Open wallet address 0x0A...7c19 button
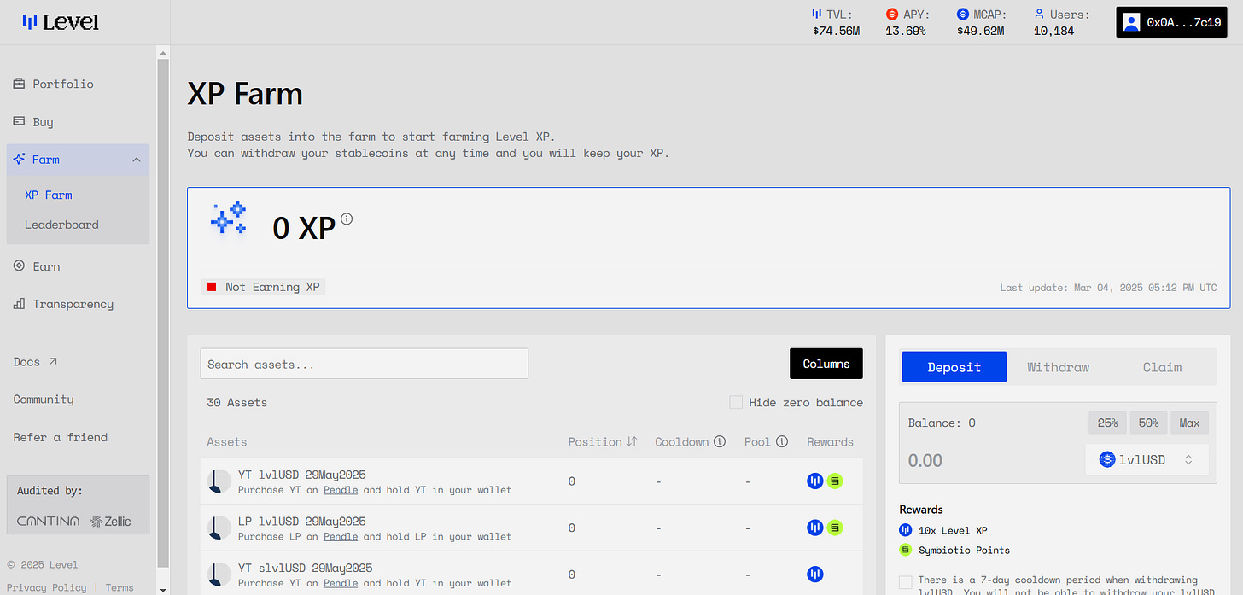 [x=1171, y=23]
